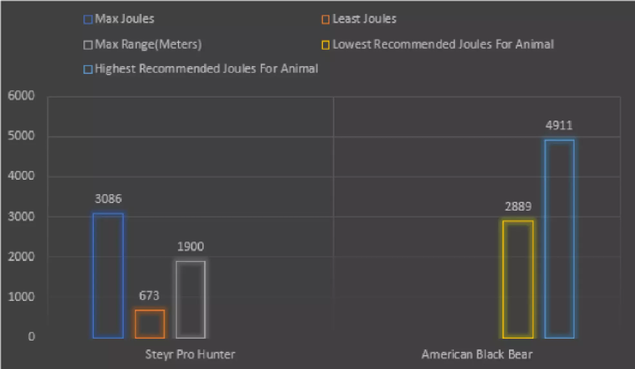Image resolution: width=635 pixels, height=369 pixels.
Task: Select the tall light-blue Highest Recommended bar
Action: point(559,239)
